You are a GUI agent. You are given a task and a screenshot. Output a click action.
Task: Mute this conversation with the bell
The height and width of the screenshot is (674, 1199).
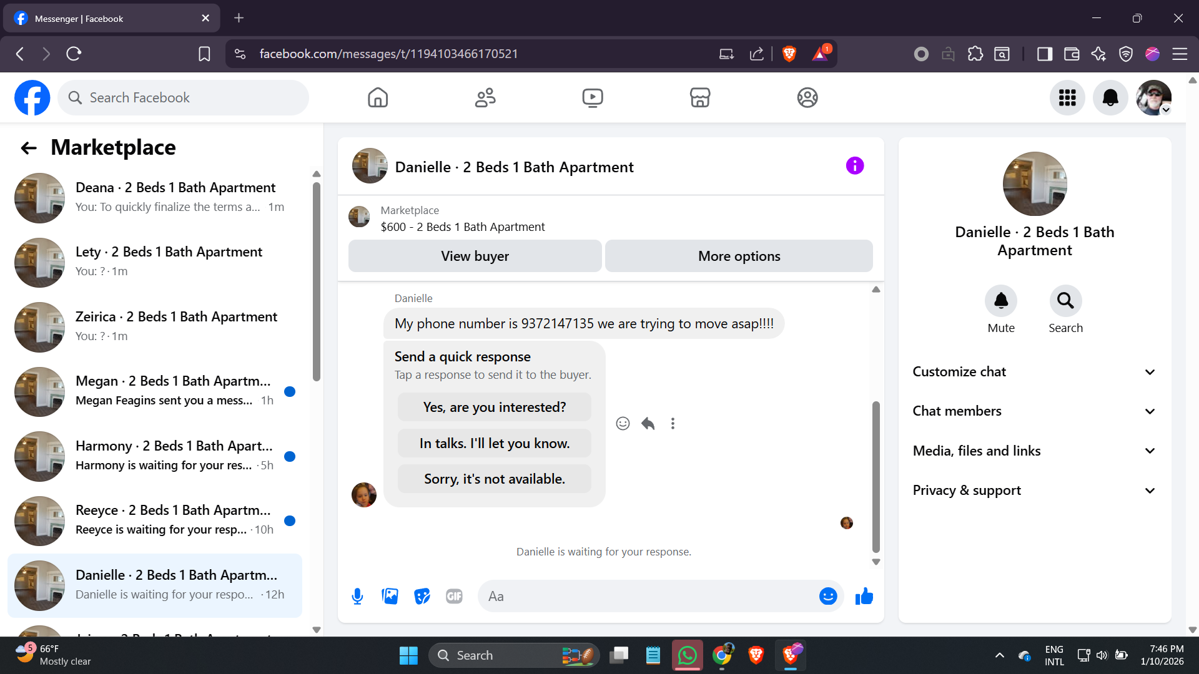(x=1000, y=301)
